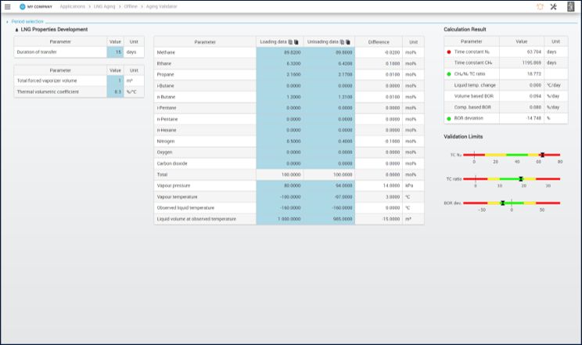Viewport: 582px width, 345px height.
Task: Select Aging Validator in the breadcrumb
Action: click(x=161, y=7)
